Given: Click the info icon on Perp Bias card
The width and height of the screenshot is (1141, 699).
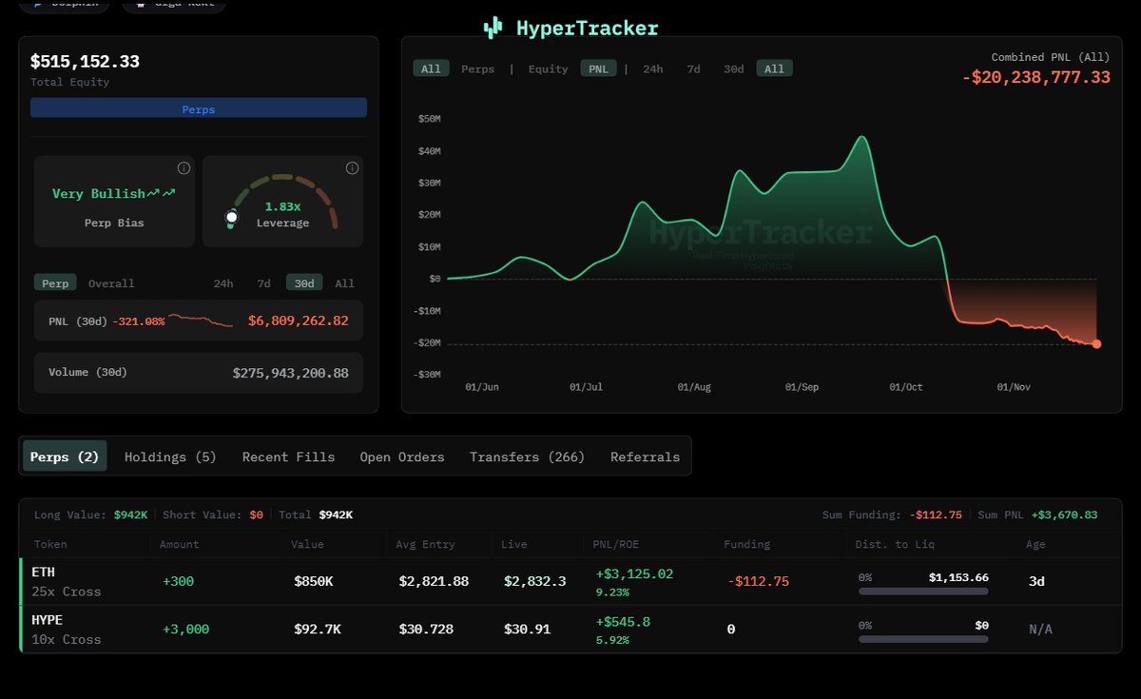Looking at the screenshot, I should point(184,168).
